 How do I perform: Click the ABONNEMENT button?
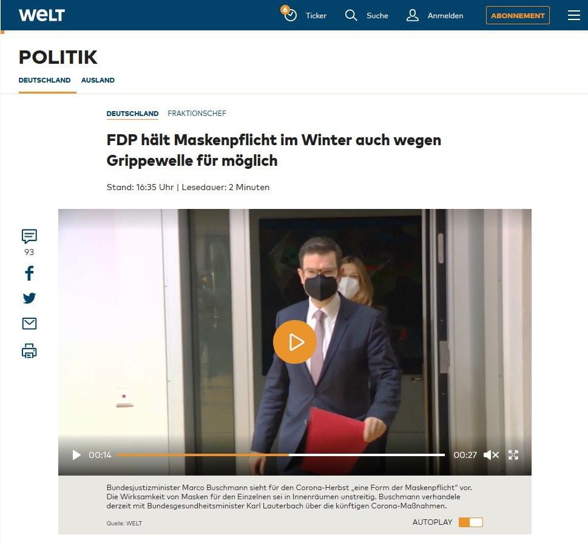coord(518,15)
